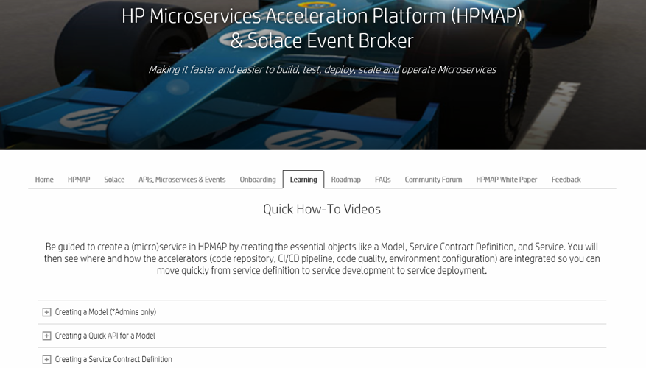The height and width of the screenshot is (368, 646).
Task: Expand the Creating a Model (*Admins only) section
Action: coord(105,312)
